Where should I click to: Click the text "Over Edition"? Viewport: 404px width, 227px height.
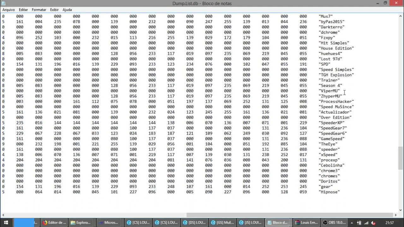coord(335,118)
